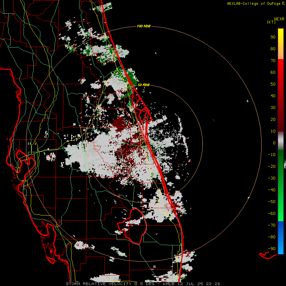Click the positive 90 knot scale label

(x=273, y=37)
